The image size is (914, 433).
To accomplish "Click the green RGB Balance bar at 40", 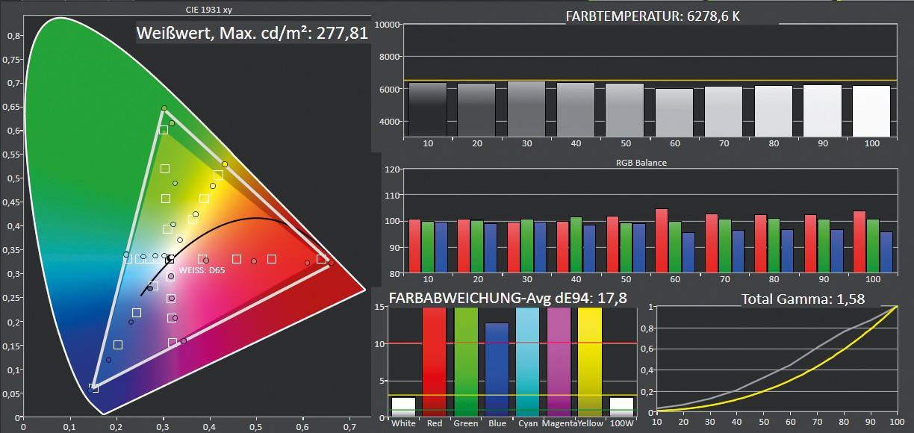I will 575,246.
